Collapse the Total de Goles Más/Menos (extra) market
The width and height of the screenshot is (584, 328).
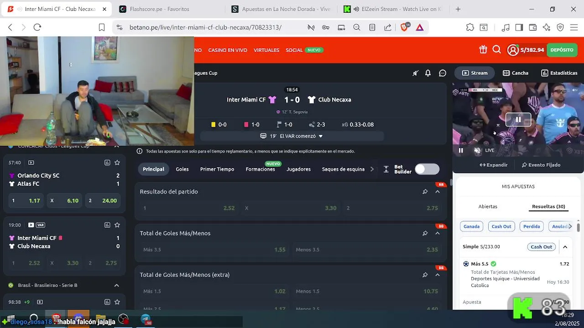438,275
